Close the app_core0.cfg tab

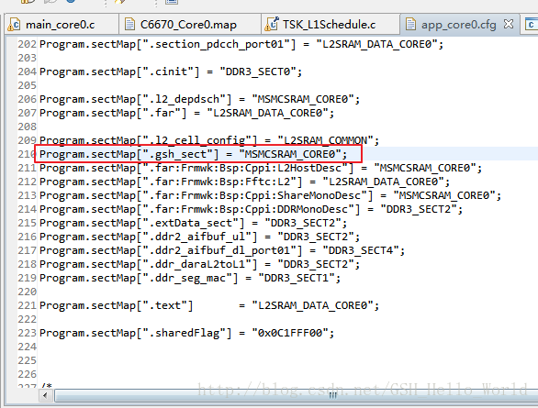click(508, 24)
